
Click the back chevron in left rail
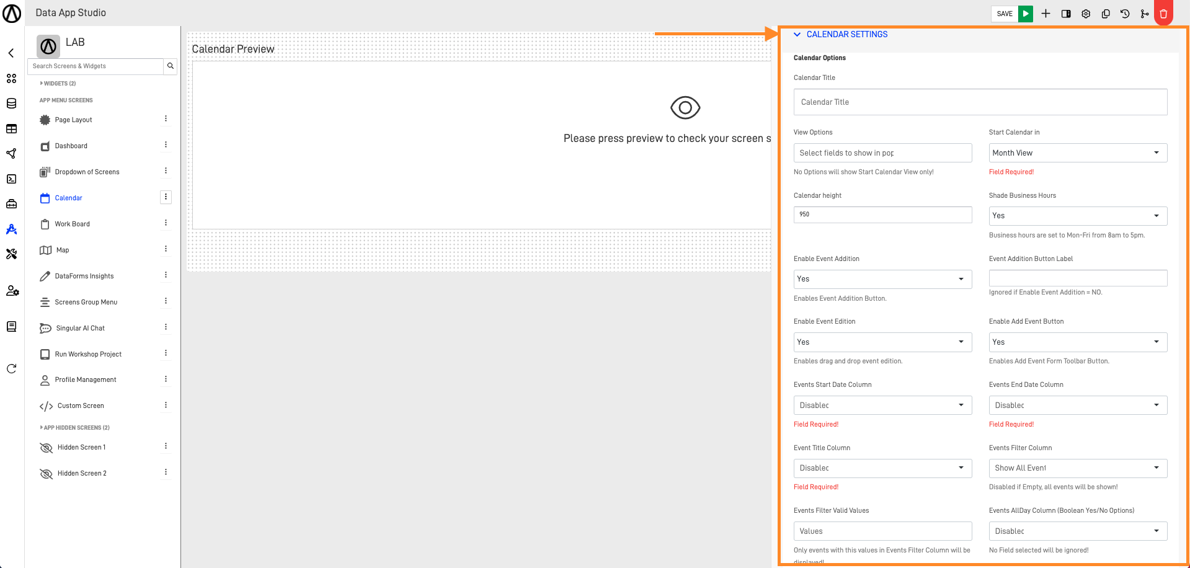click(11, 53)
